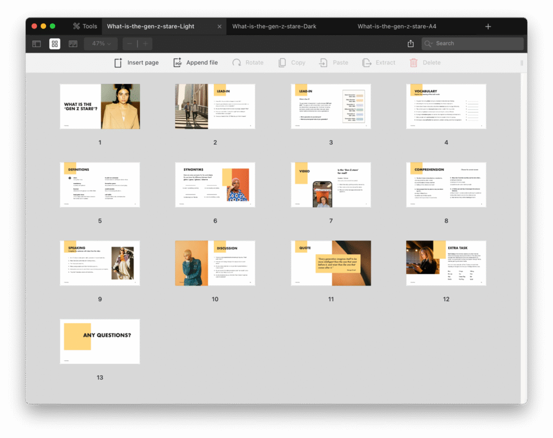Toggle the page thumbnails grid view
This screenshot has height=438, width=553.
(55, 44)
